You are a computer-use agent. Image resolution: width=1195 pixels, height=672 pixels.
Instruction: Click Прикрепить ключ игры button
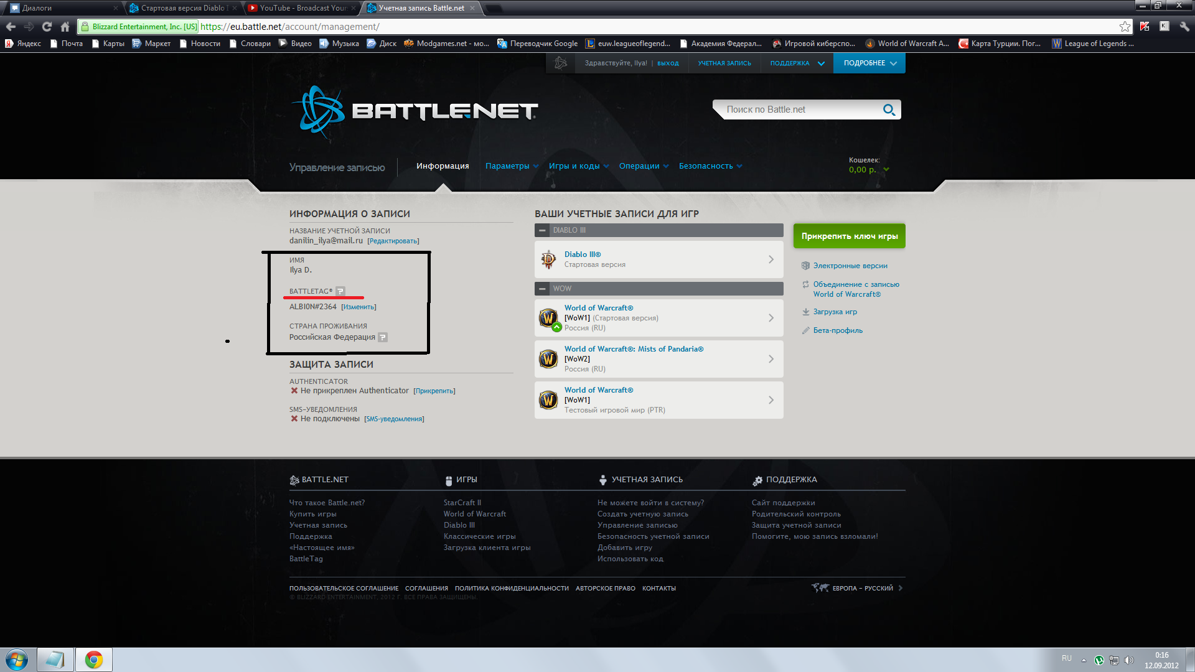point(849,236)
